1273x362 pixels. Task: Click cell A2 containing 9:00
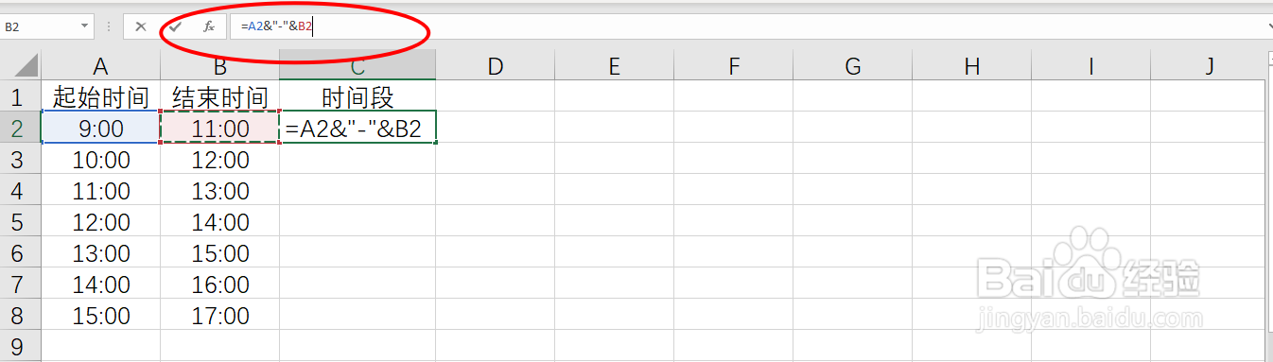point(100,129)
